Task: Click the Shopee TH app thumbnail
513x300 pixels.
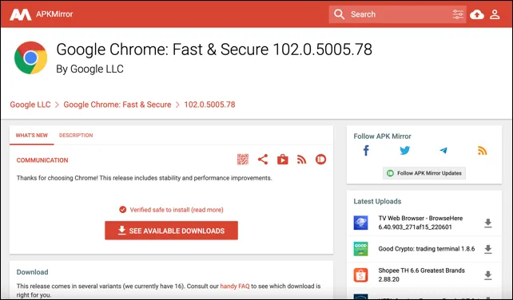Action: point(361,275)
